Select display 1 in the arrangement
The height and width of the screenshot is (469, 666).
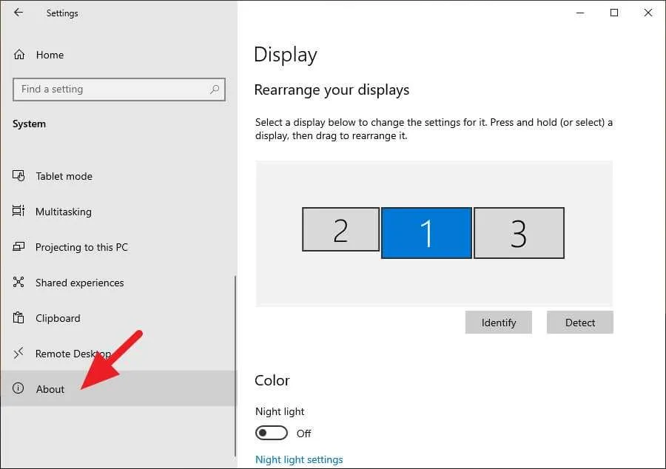(x=426, y=232)
